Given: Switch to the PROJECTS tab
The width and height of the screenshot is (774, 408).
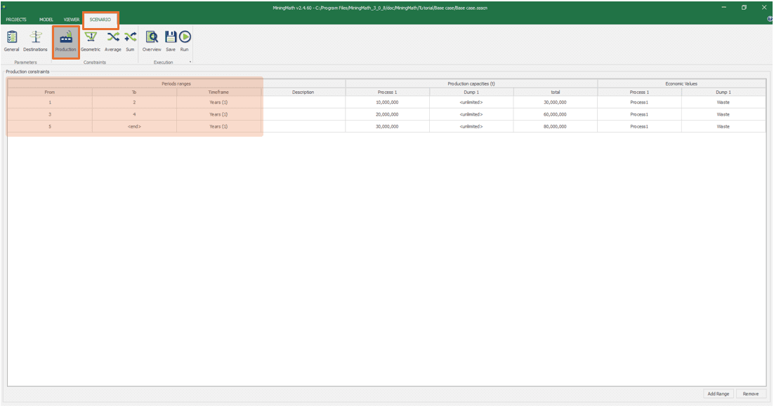Looking at the screenshot, I should pos(18,20).
